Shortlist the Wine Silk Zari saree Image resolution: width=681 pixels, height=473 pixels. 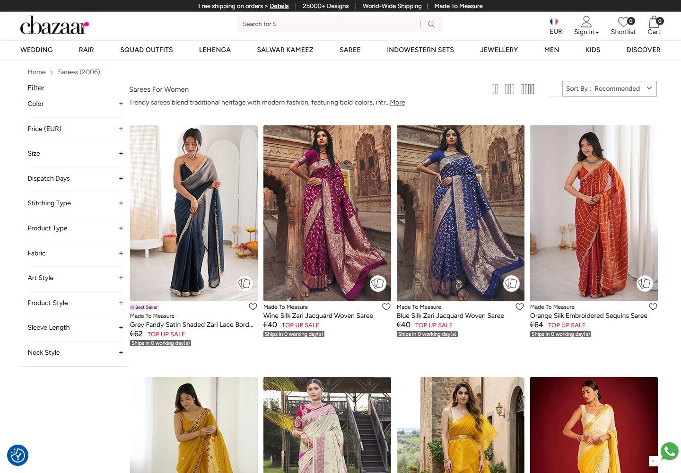tap(386, 307)
